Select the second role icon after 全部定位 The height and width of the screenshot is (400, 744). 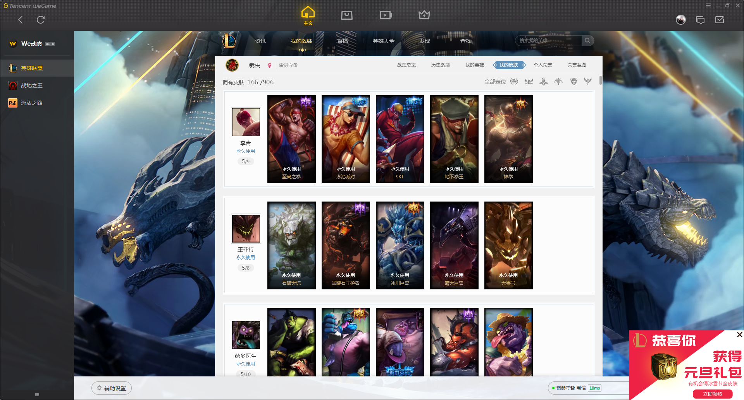(x=529, y=82)
